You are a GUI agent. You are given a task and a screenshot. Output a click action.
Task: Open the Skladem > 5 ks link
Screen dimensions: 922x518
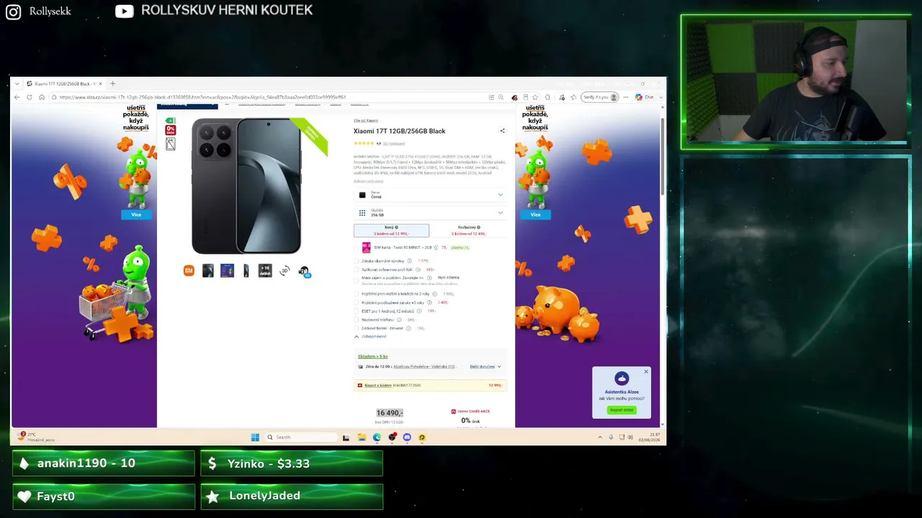click(x=372, y=357)
